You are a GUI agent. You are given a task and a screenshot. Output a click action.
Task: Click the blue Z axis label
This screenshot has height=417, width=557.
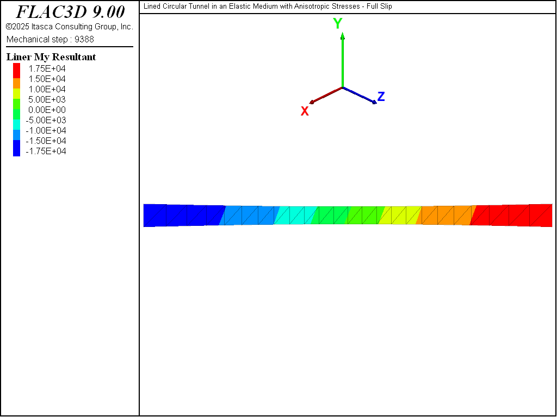(381, 97)
